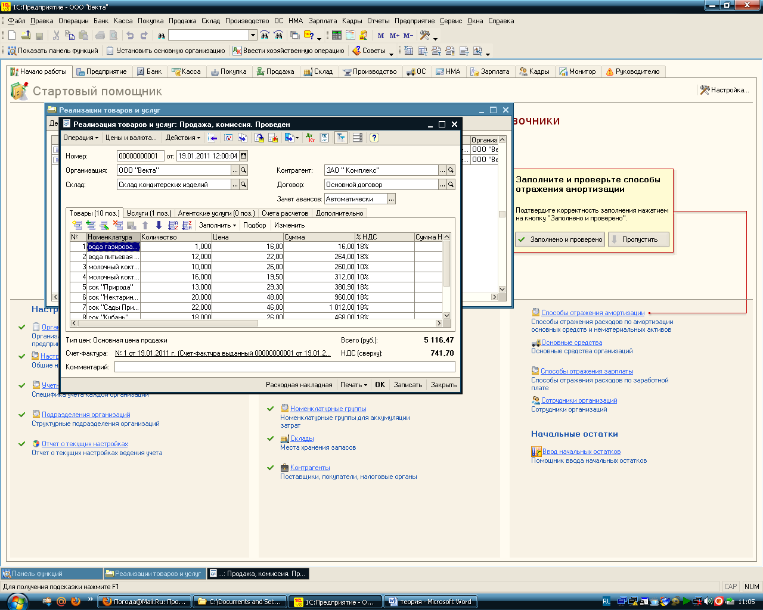Open the Счет-фактура link in document
Screen dimensions: 763x610
[222, 353]
